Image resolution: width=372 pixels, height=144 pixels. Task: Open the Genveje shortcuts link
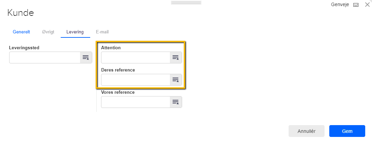coord(340,5)
